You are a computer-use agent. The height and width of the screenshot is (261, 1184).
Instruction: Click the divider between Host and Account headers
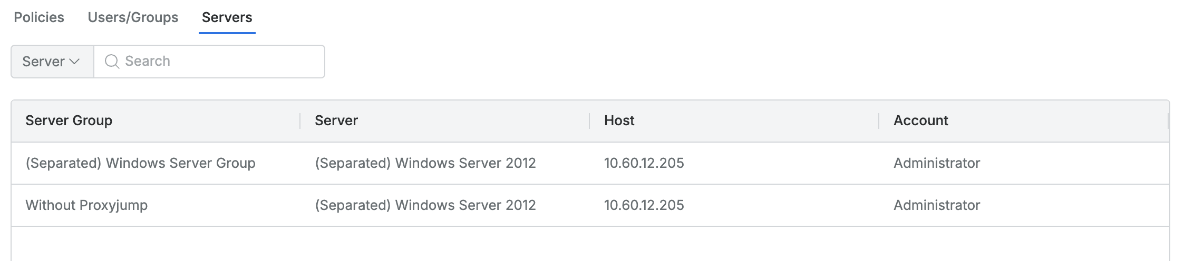pyautogui.click(x=879, y=121)
